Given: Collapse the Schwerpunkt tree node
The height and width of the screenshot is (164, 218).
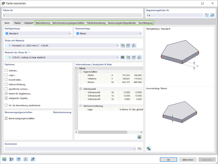Looking at the screenshot, I should pyautogui.click(x=81, y=89).
